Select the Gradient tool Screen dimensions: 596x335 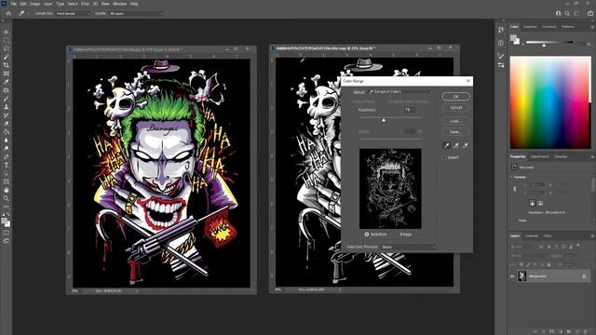[7, 132]
